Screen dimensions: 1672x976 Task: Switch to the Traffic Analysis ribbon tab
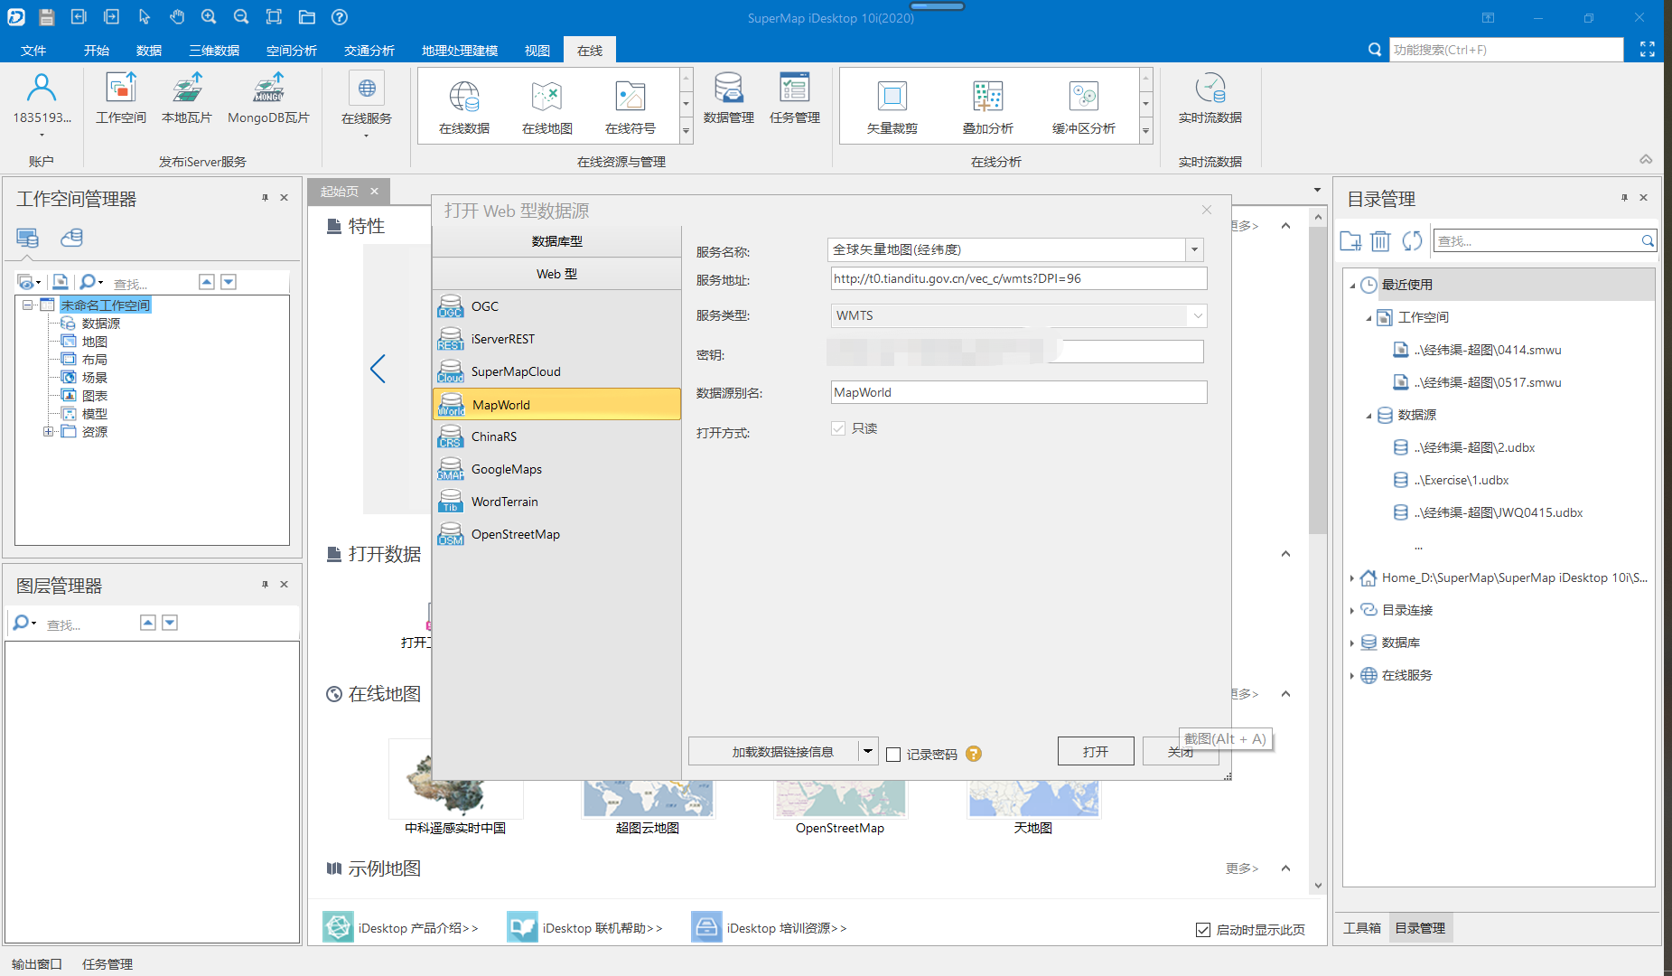369,51
